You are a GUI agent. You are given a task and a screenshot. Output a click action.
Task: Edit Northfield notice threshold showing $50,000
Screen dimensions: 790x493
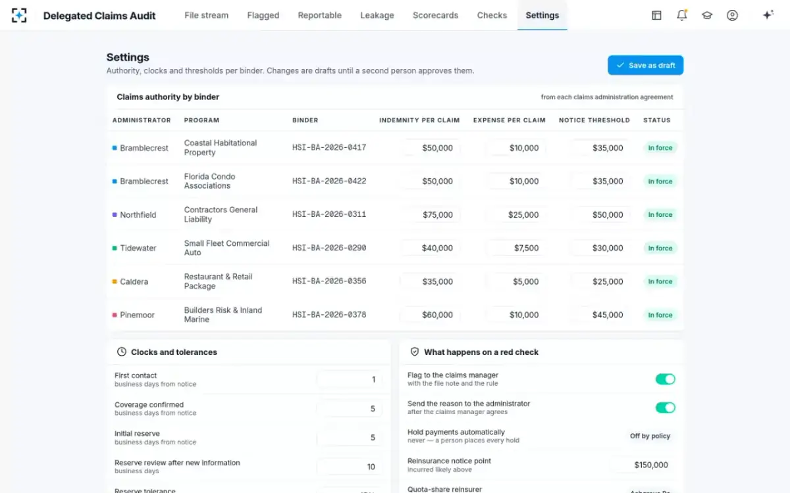click(600, 215)
